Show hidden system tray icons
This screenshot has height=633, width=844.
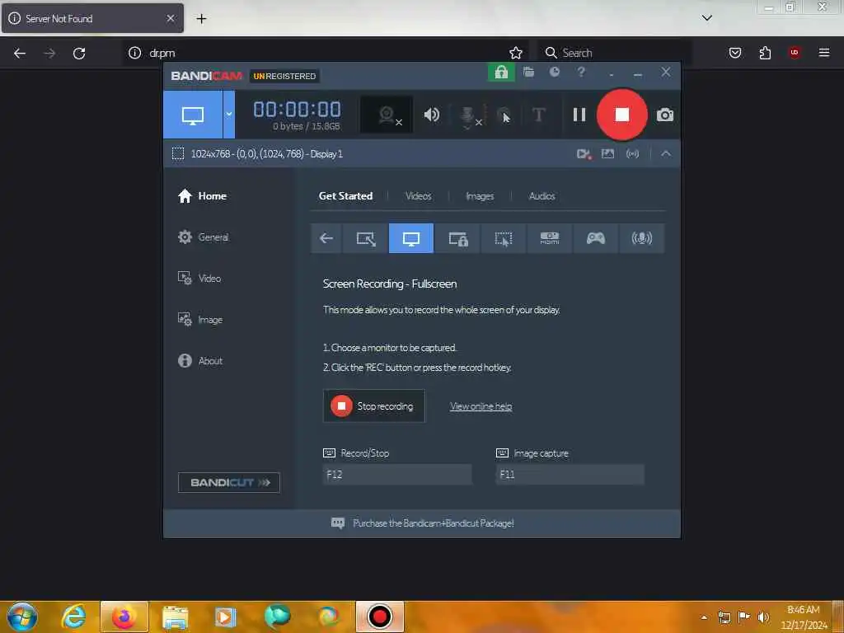[x=704, y=617]
